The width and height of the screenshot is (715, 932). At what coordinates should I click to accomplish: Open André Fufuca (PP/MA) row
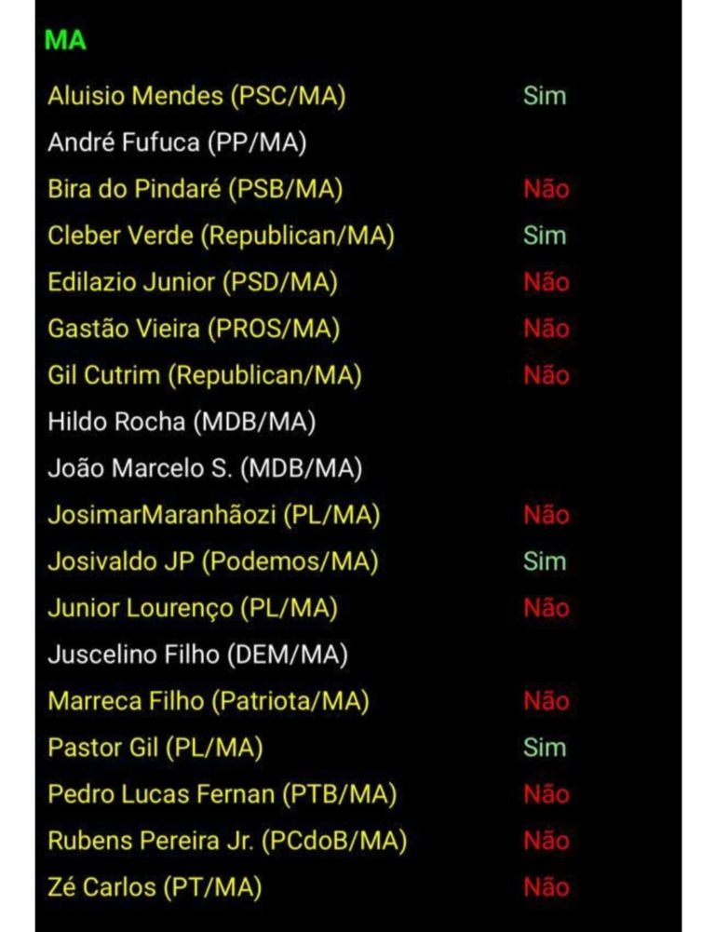177,142
